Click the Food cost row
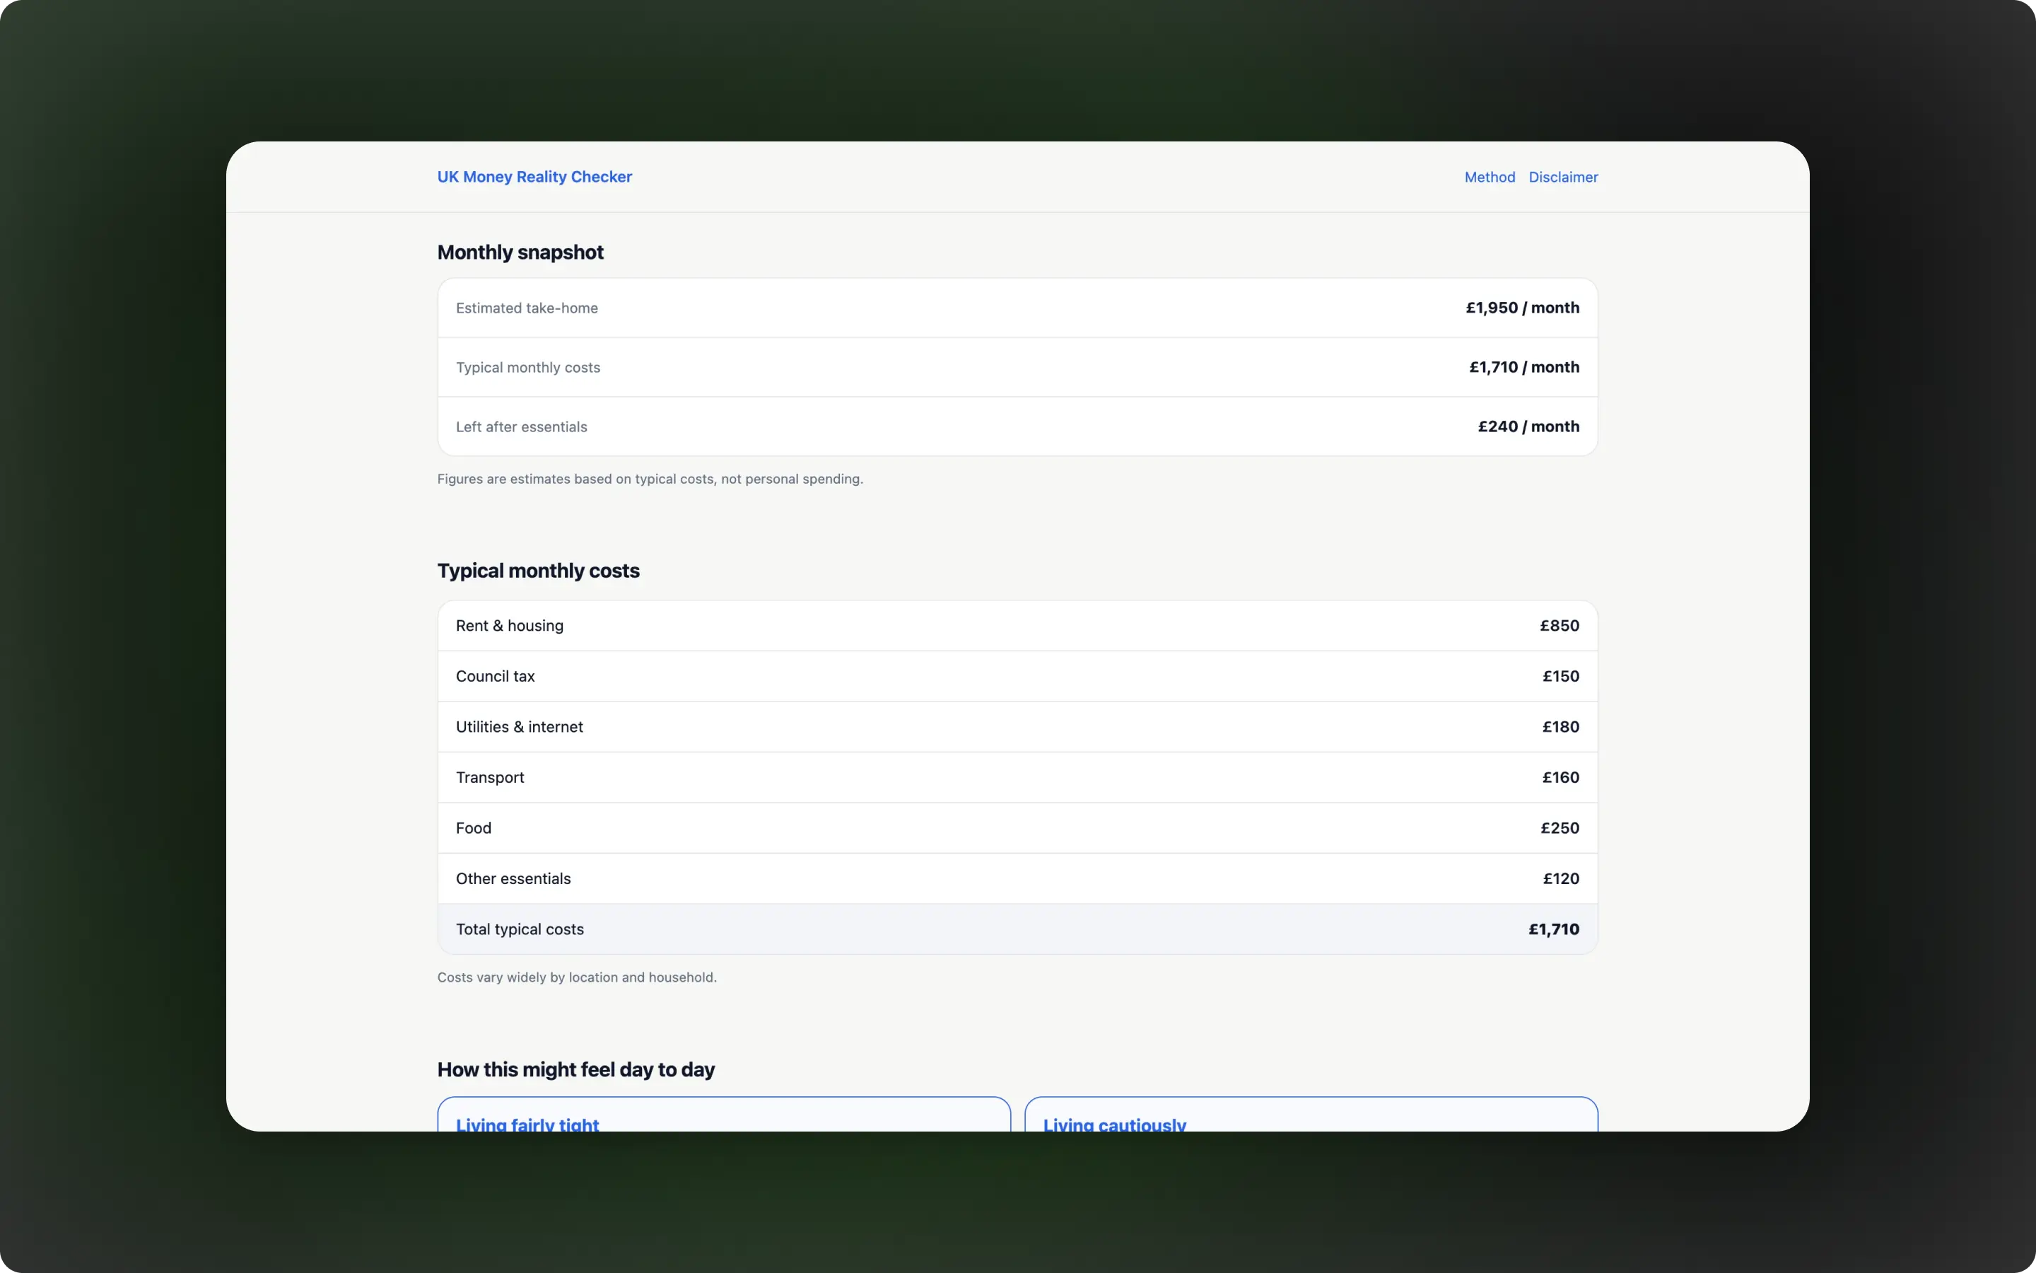The image size is (2036, 1273). 1017,827
